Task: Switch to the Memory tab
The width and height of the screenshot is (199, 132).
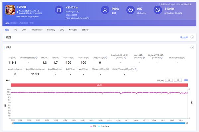Action: point(51,30)
